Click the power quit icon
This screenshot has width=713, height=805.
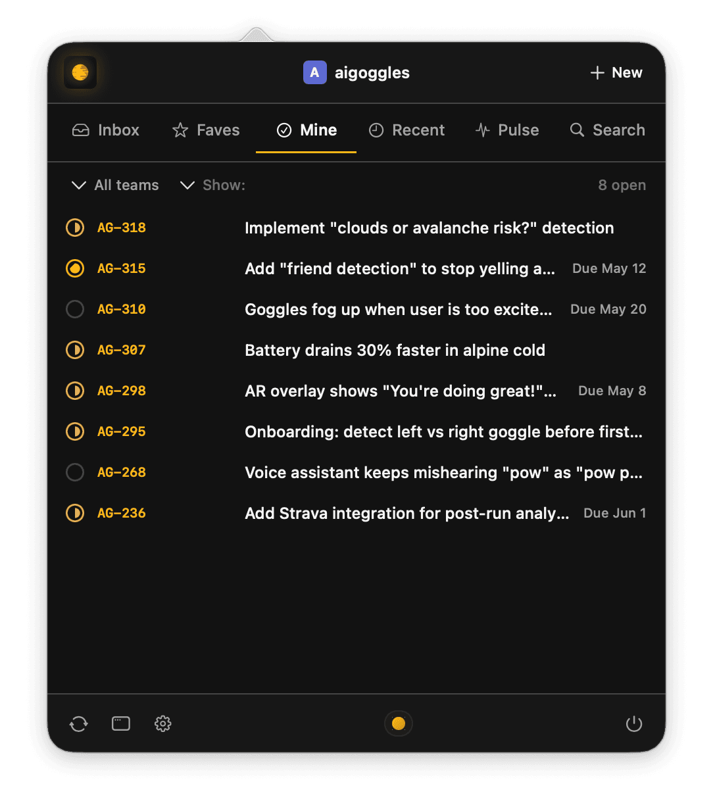634,724
